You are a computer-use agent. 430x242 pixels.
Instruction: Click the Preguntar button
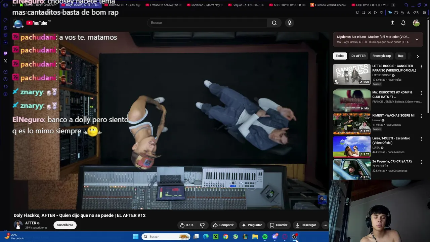[252, 225]
